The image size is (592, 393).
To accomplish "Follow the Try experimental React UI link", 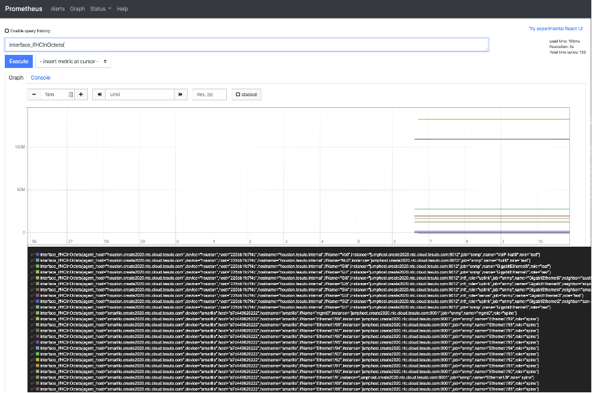I will 556,28.
